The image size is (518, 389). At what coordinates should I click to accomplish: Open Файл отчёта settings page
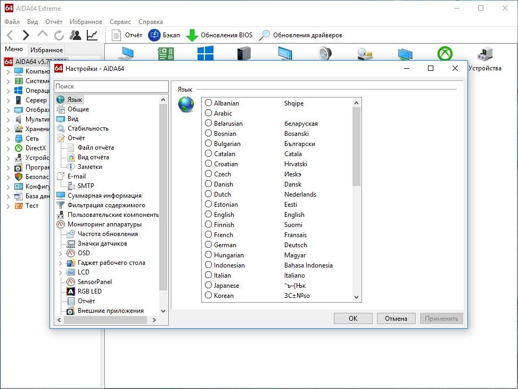[x=95, y=148]
